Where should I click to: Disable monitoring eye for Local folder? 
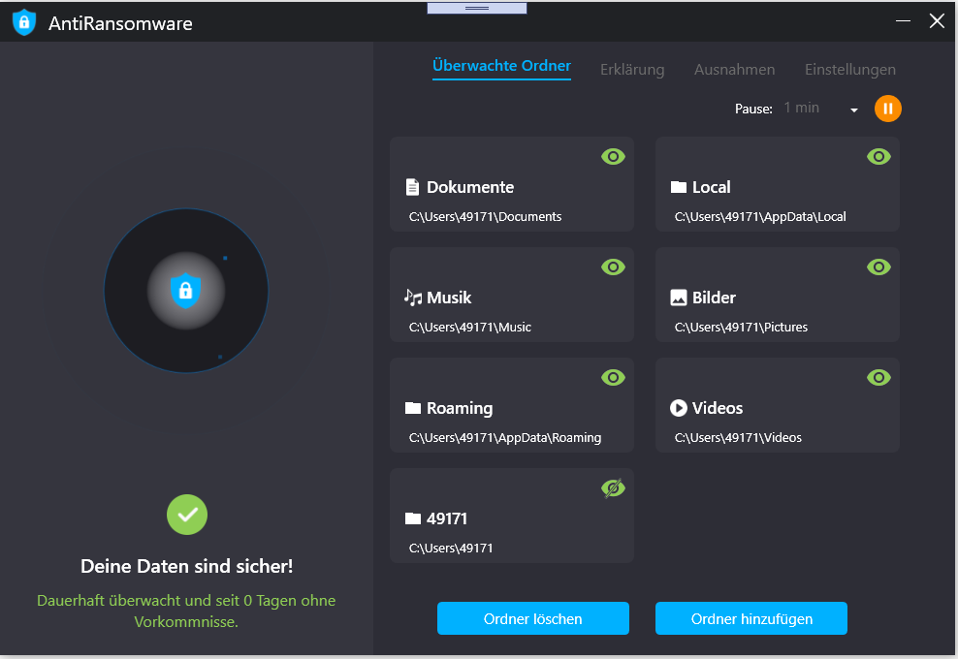(x=878, y=156)
